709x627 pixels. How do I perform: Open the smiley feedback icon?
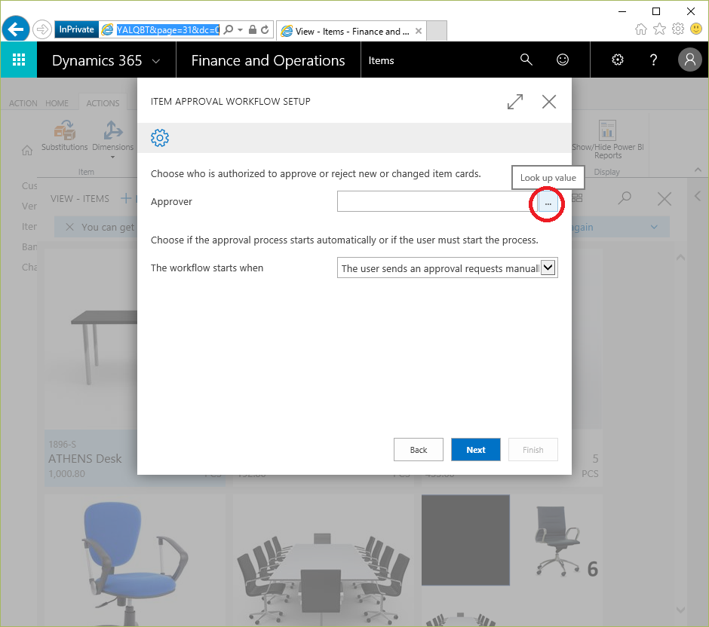pos(563,60)
